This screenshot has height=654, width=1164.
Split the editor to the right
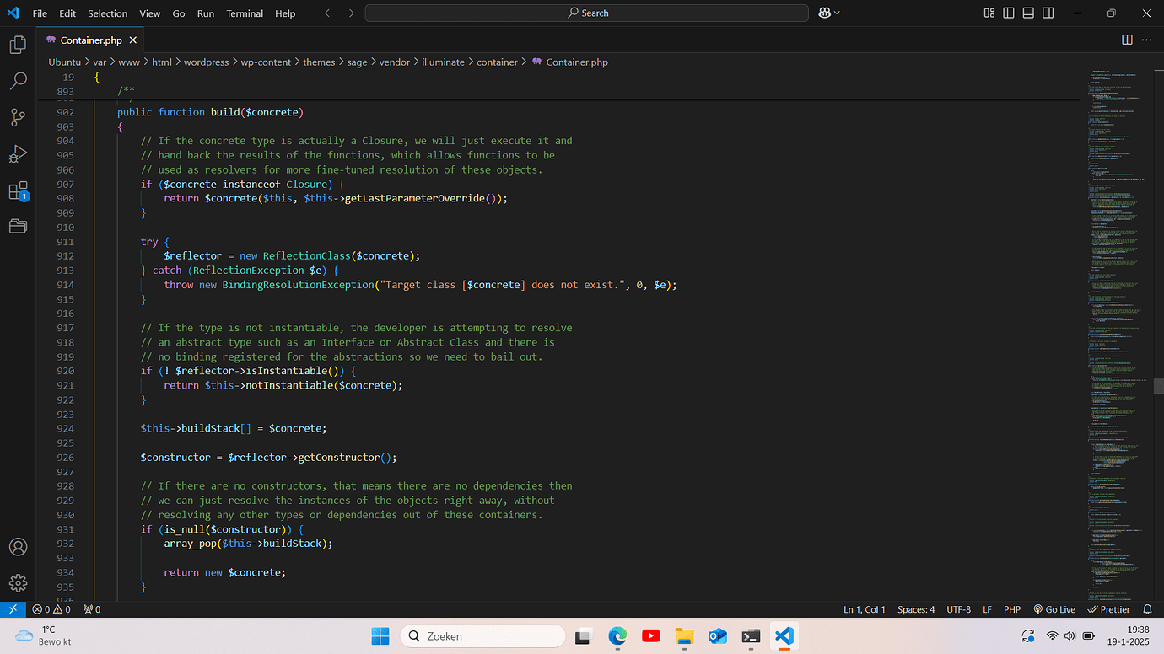(x=1127, y=40)
